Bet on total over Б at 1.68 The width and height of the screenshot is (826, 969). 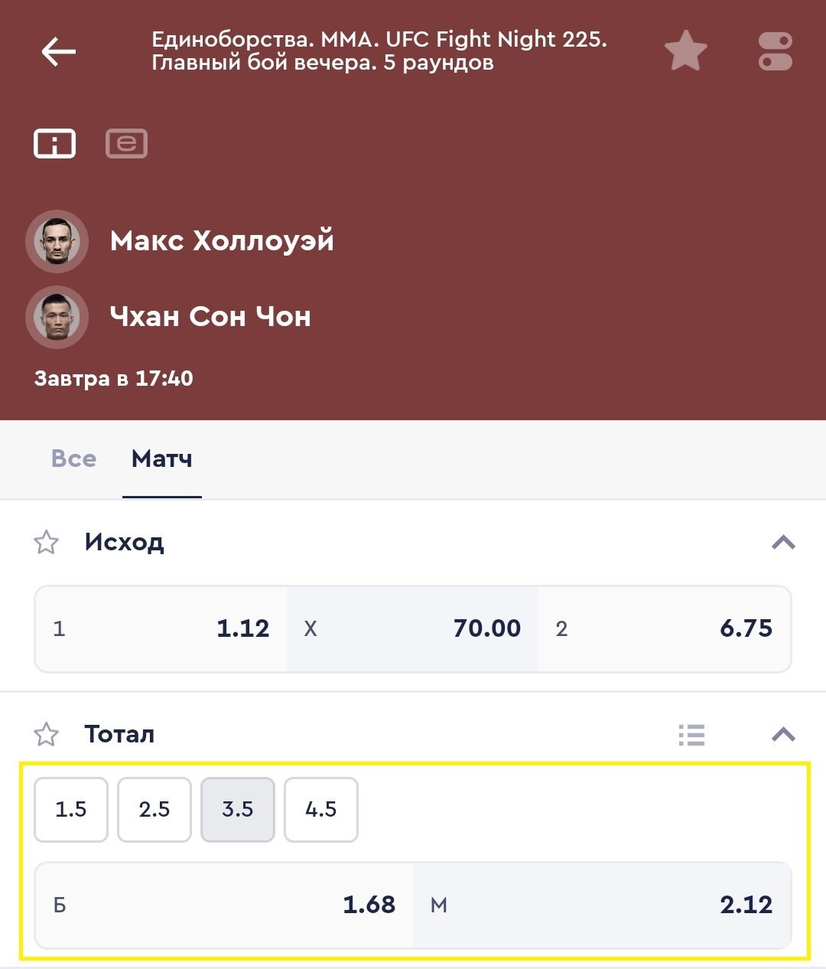224,905
